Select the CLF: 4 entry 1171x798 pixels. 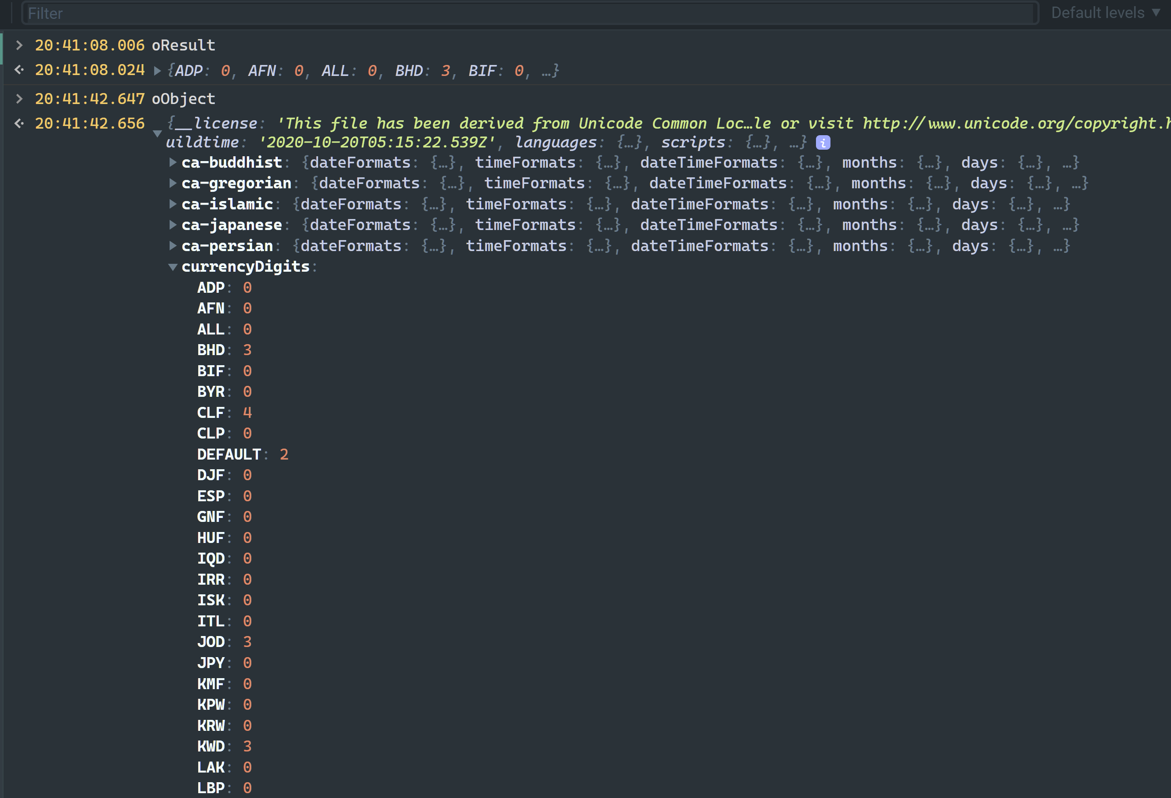[224, 413]
